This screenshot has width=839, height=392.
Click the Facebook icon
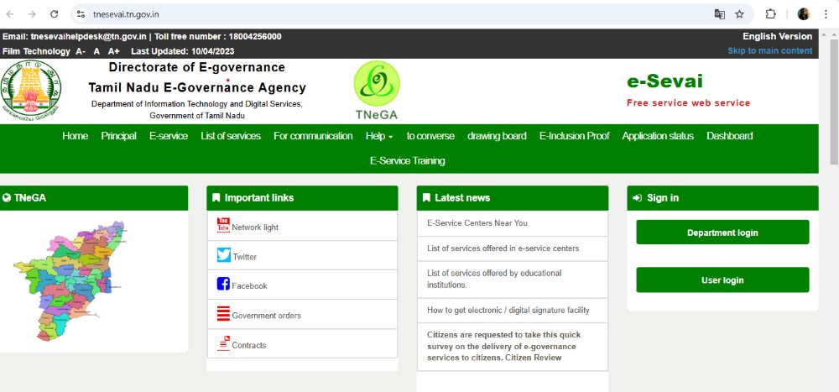click(x=223, y=284)
